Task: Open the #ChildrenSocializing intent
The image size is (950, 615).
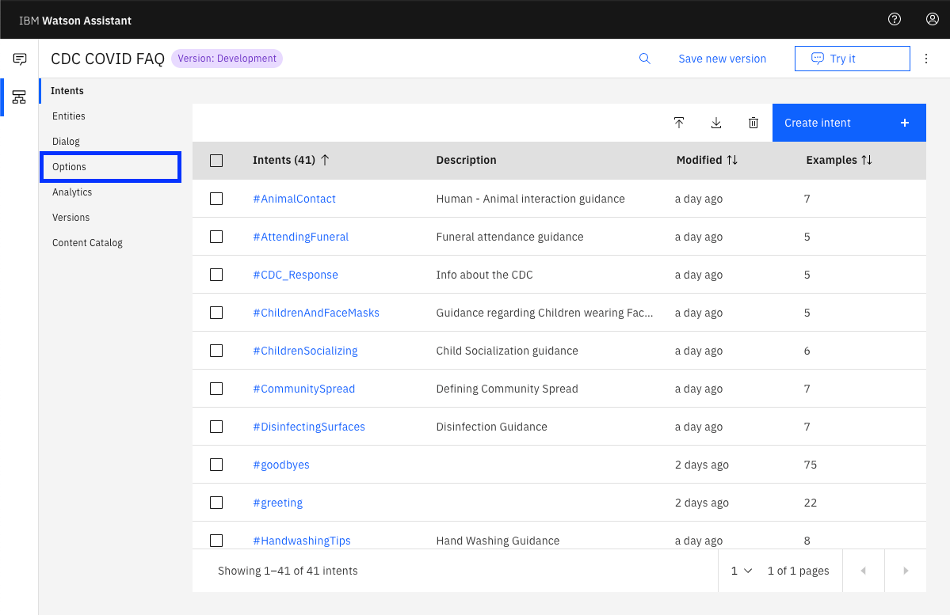Action: point(305,351)
